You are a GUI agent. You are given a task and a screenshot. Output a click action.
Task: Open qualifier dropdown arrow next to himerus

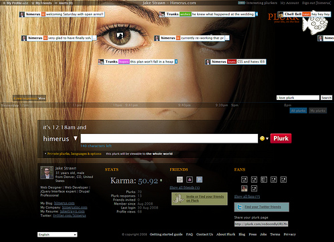click(75, 139)
